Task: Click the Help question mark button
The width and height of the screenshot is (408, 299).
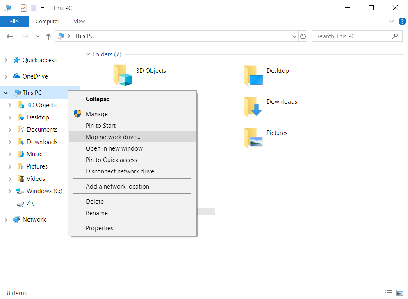Action: pos(402,21)
